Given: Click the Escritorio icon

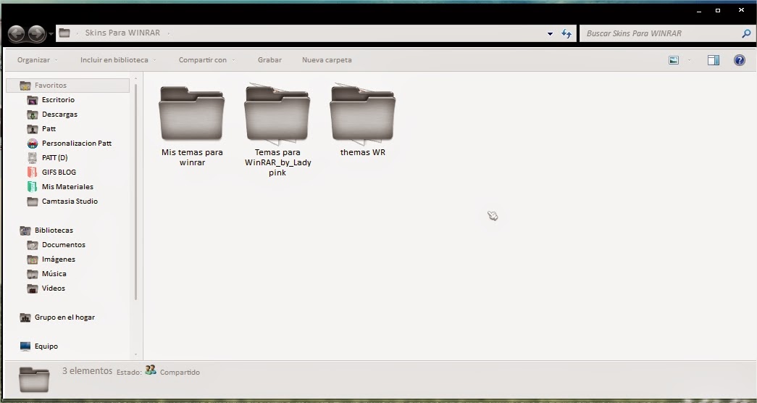Looking at the screenshot, I should click(33, 100).
